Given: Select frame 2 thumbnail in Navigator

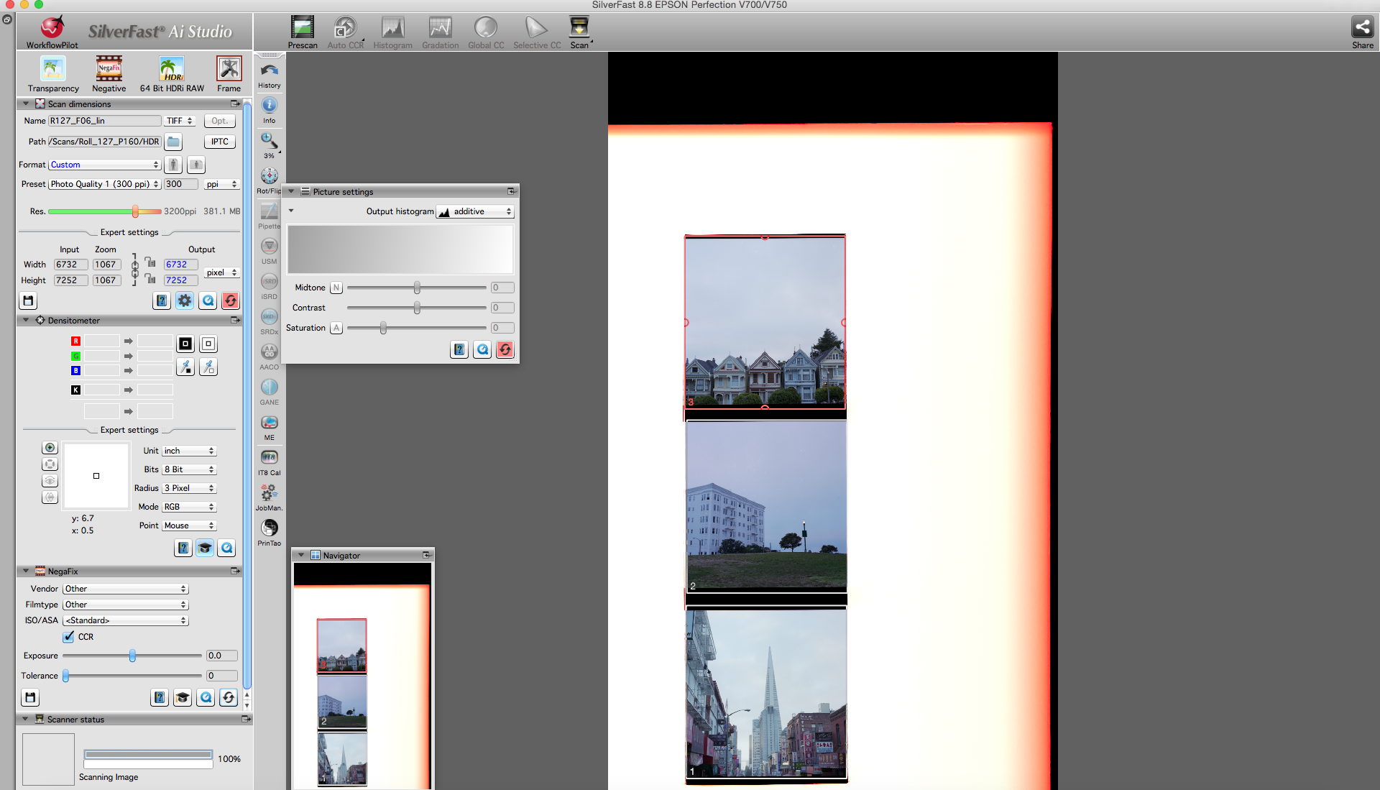Looking at the screenshot, I should coord(342,702).
